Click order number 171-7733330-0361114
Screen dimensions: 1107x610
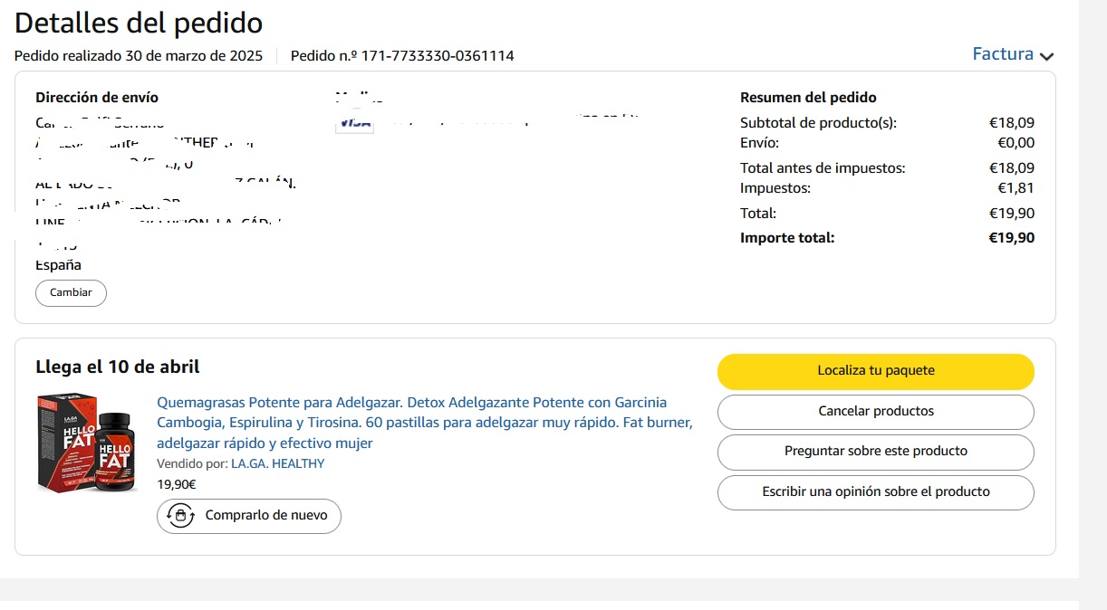click(438, 56)
